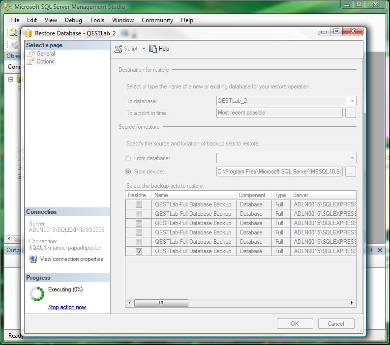Open the Community menu

[x=157, y=20]
